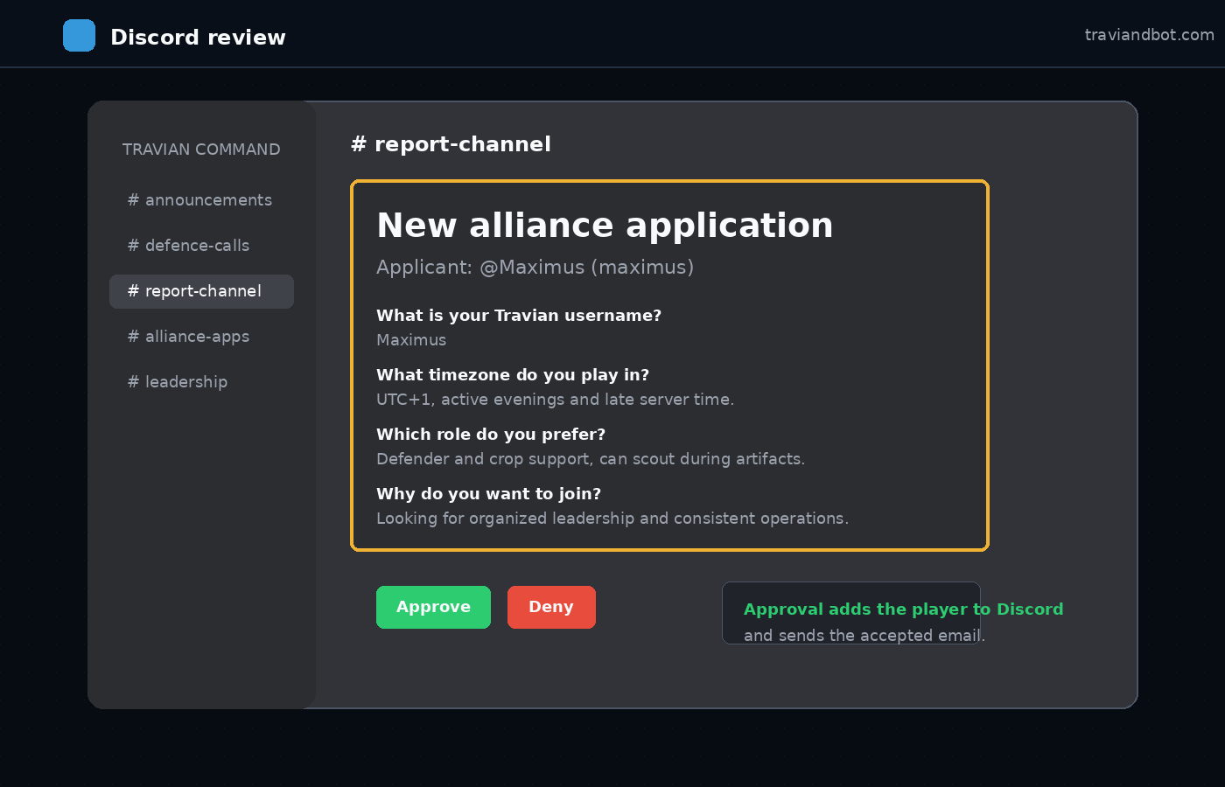The height and width of the screenshot is (787, 1225).
Task: Click the question 'Which role do you prefer?'
Action: pyautogui.click(x=491, y=435)
